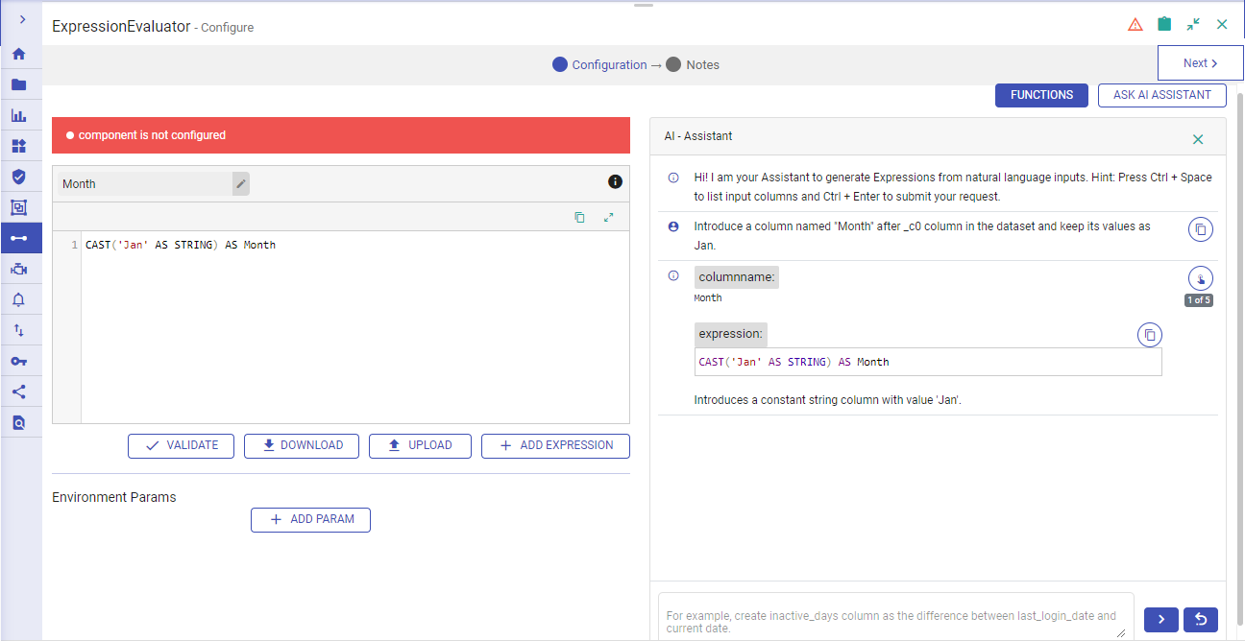Copy the generated expression in assistant
The width and height of the screenshot is (1245, 641).
coord(1150,335)
